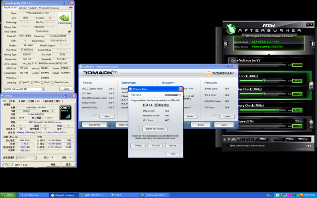Click the Core Clock slider handle in Afterburner
317x198 pixels.
[x=264, y=81]
